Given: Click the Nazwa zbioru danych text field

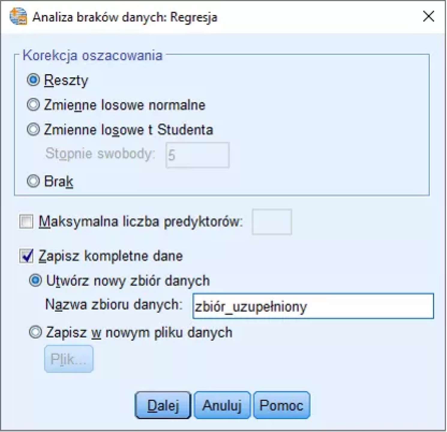Looking at the screenshot, I should tap(313, 306).
